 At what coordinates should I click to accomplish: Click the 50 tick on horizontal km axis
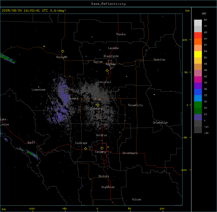(129, 208)
